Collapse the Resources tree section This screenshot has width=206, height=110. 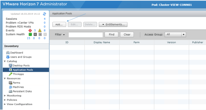[5, 78]
